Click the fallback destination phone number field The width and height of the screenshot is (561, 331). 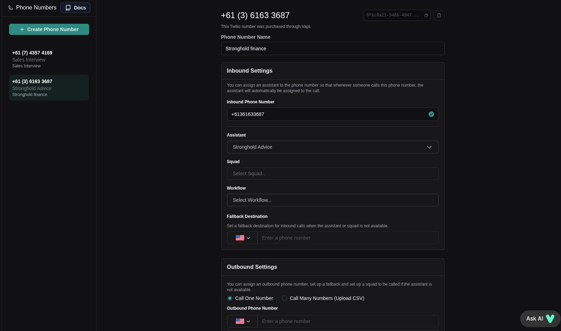(x=348, y=238)
